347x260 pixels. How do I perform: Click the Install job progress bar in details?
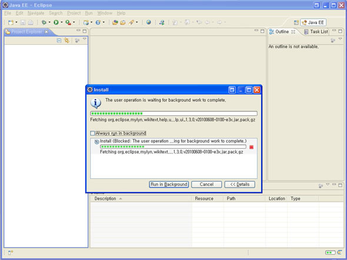(173, 146)
